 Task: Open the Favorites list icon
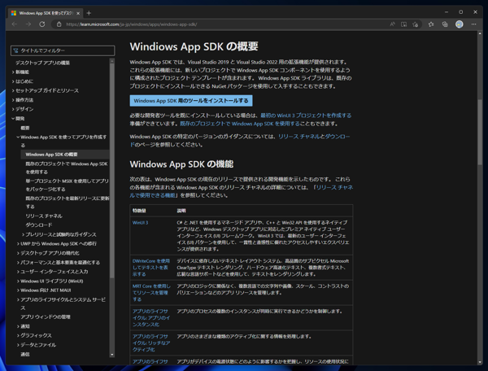431,24
